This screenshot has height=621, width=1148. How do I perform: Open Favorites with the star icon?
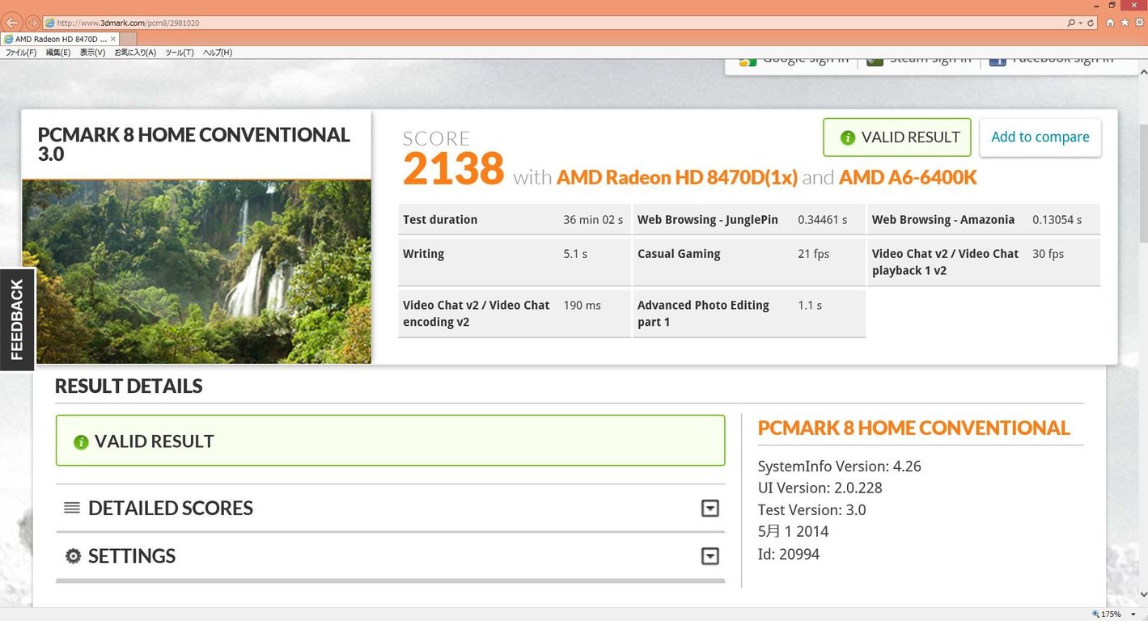tap(1125, 23)
